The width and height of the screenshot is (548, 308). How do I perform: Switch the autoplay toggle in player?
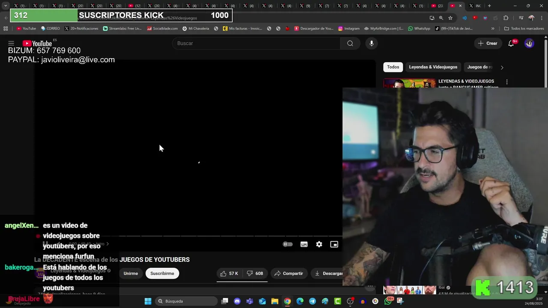[288, 244]
